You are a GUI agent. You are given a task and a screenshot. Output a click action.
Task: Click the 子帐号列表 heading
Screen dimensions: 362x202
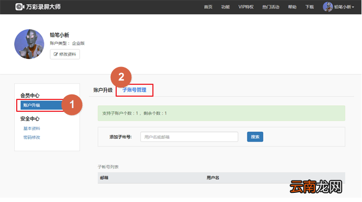(108, 167)
